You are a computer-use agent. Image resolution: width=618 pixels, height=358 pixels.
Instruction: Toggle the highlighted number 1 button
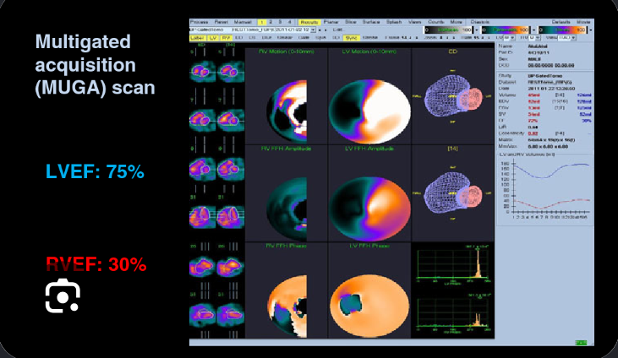262,22
